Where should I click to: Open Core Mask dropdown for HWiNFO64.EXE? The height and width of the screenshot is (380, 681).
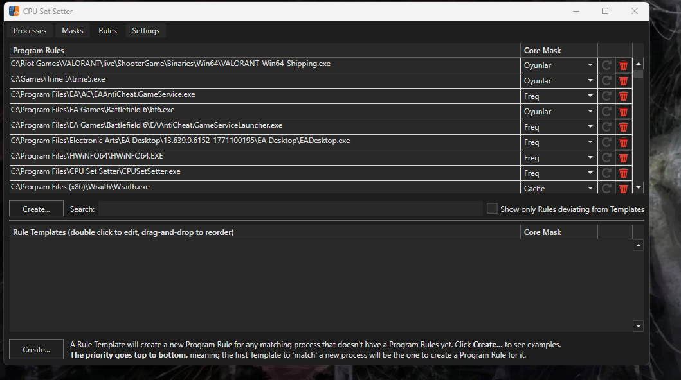point(559,158)
